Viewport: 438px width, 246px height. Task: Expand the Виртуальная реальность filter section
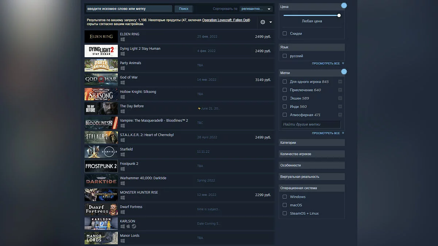click(x=312, y=177)
